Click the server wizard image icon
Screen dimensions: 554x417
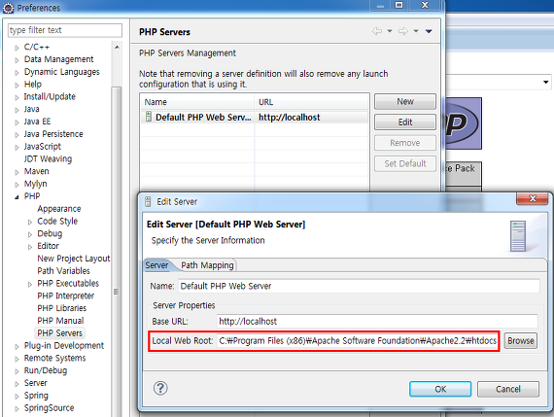click(518, 235)
